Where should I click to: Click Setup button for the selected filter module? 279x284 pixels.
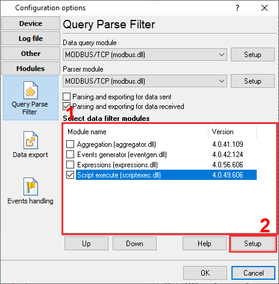tap(252, 244)
